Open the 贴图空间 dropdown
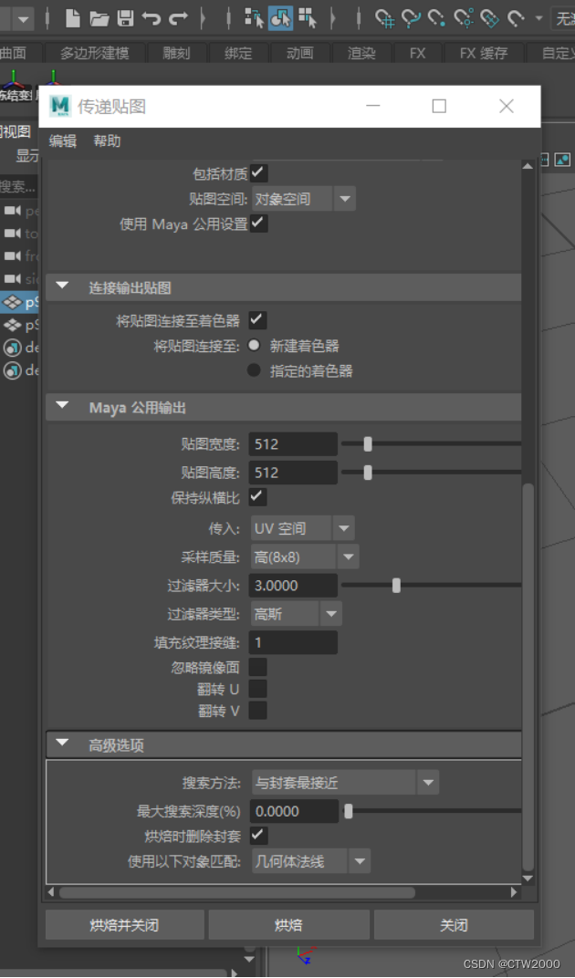The width and height of the screenshot is (575, 978). tap(303, 199)
